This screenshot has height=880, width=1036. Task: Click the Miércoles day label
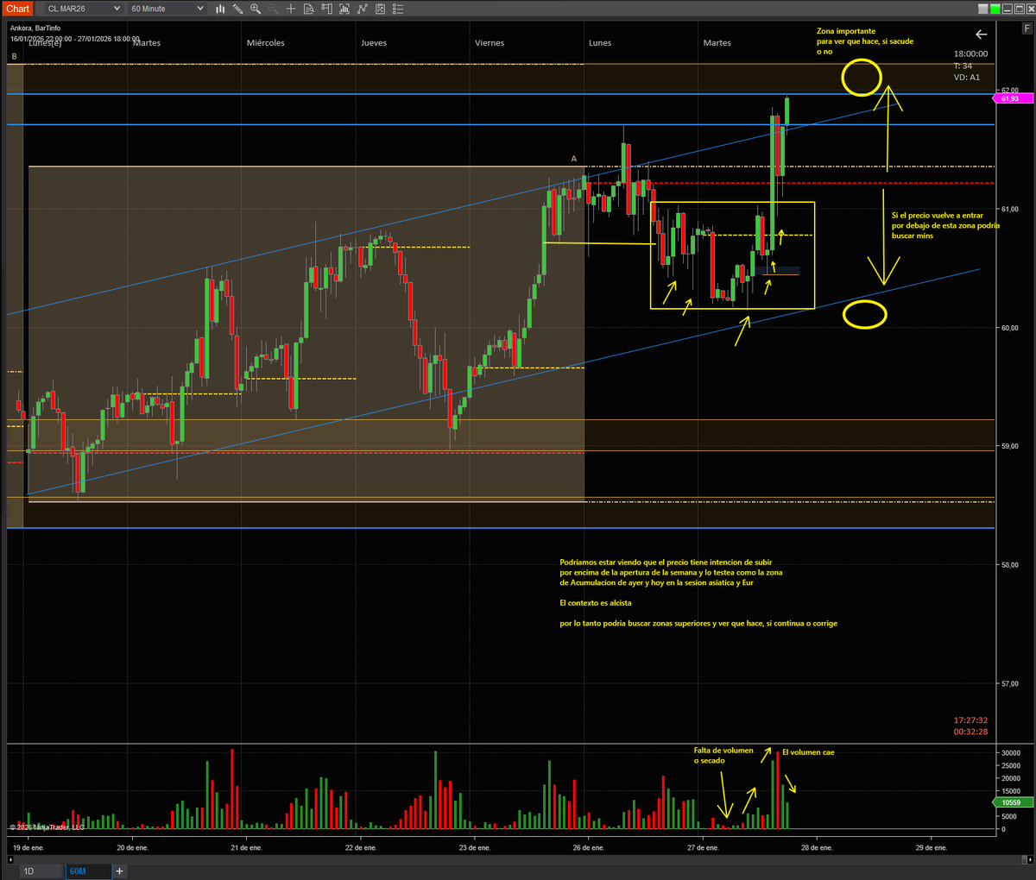pos(265,42)
